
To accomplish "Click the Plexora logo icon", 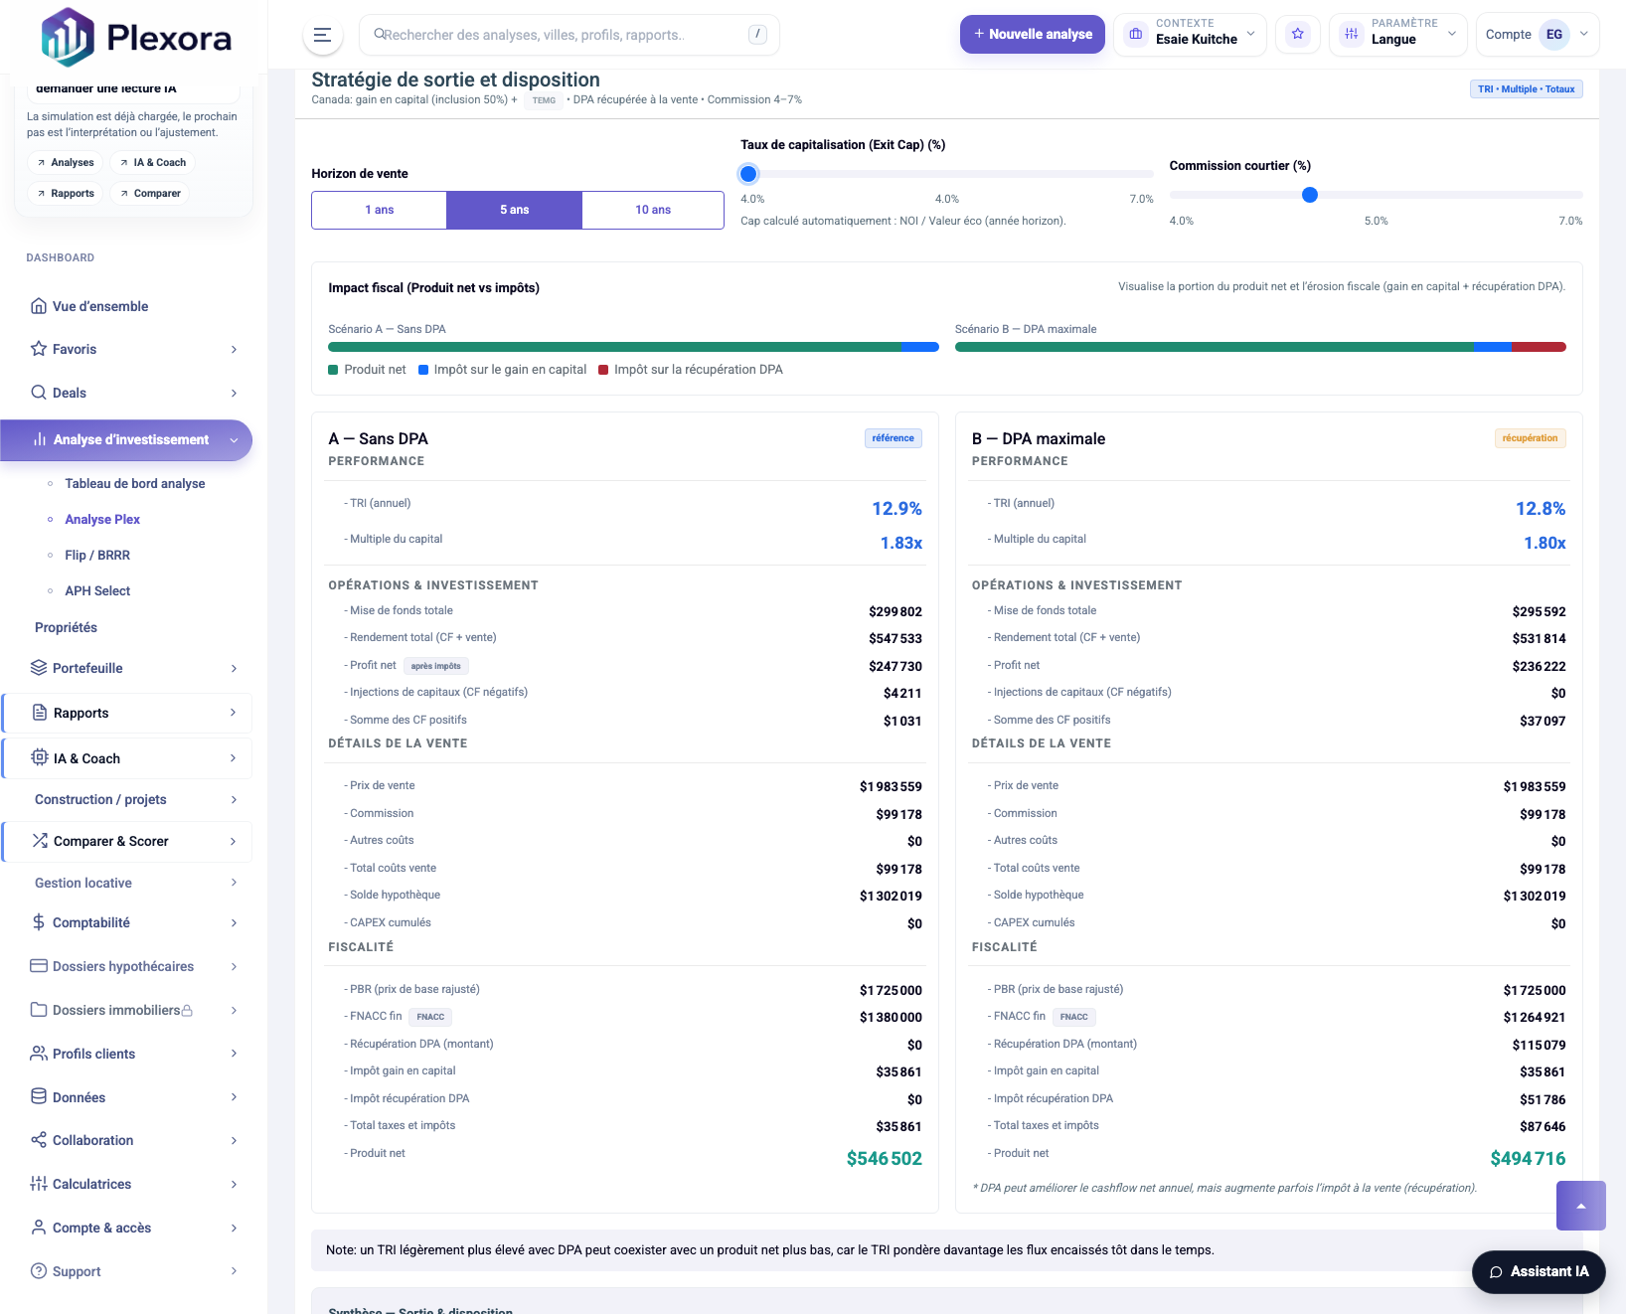I will click(68, 37).
